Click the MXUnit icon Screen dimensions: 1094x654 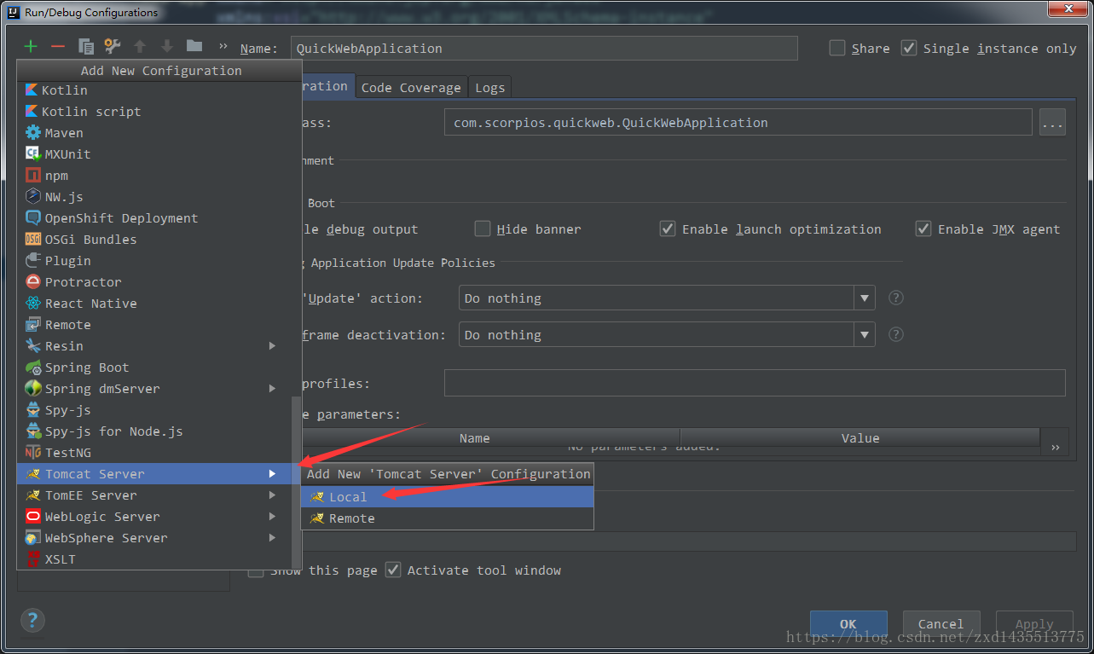33,153
